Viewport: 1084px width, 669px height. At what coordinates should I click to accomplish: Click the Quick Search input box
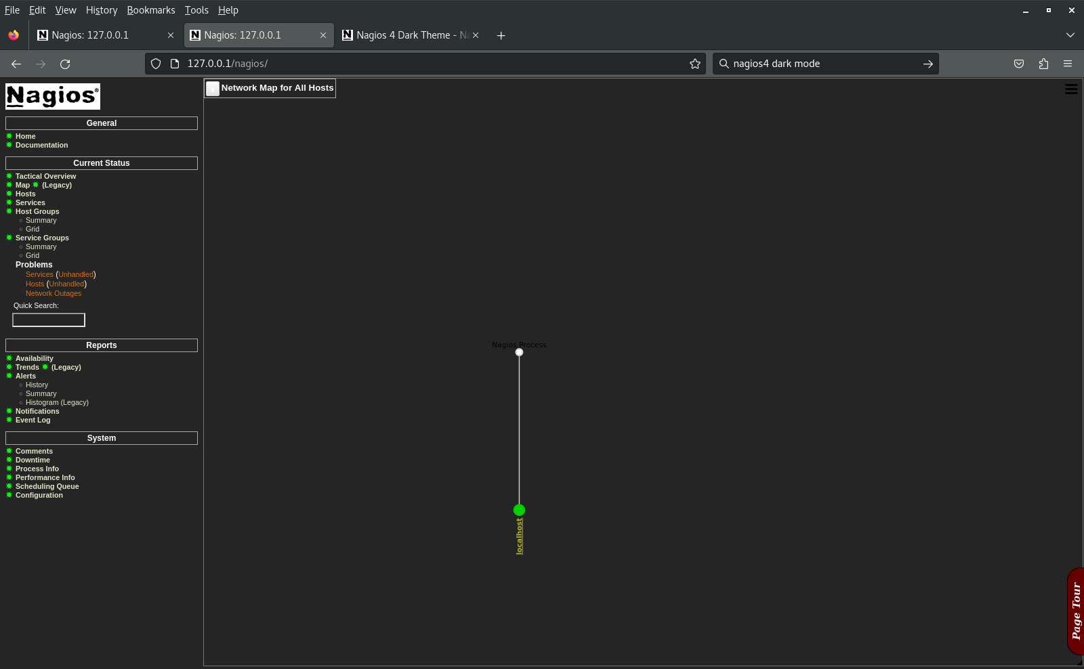click(x=49, y=320)
